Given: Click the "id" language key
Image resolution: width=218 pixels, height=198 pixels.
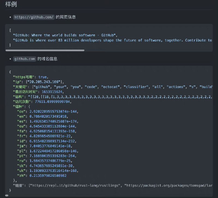Looking at the screenshot, I should tap(21, 141).
